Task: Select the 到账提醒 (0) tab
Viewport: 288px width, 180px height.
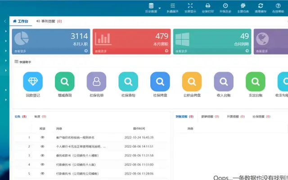Action: 184,117
